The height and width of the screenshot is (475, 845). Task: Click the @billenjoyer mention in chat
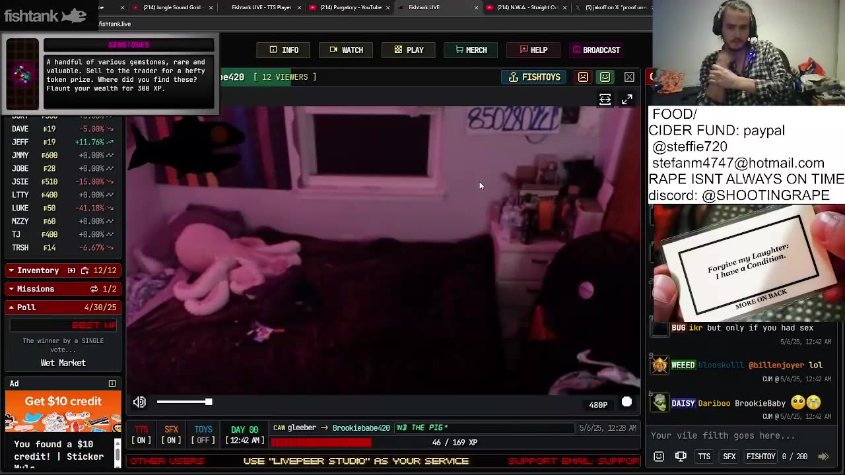click(x=776, y=365)
